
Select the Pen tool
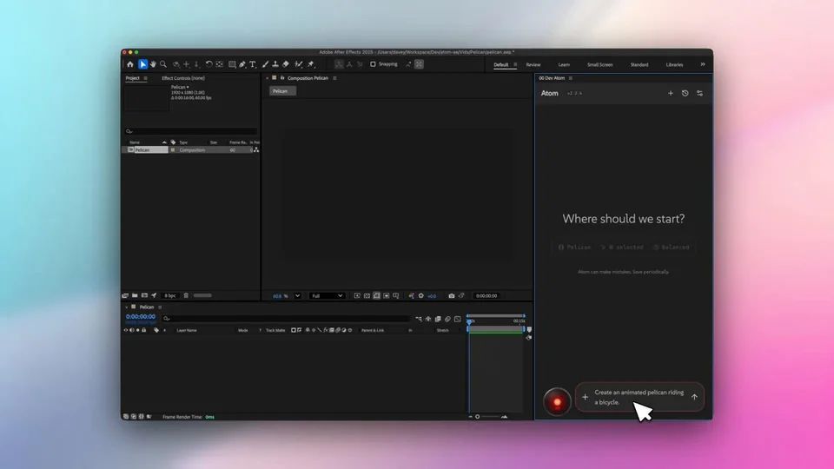pyautogui.click(x=242, y=64)
